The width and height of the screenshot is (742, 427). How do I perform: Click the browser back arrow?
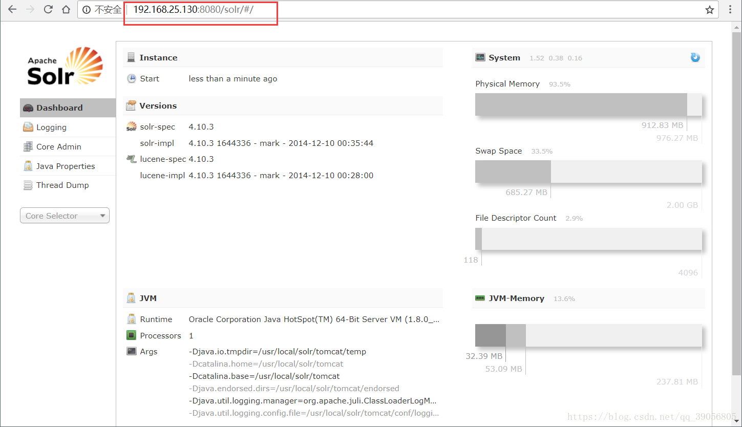(x=12, y=9)
